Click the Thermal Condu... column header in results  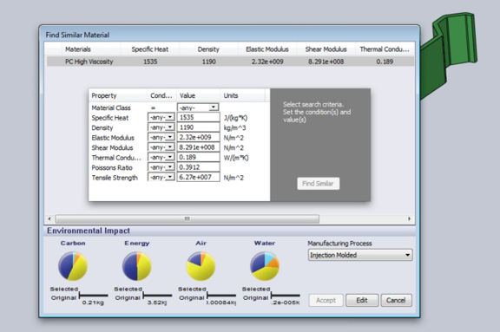click(x=385, y=49)
